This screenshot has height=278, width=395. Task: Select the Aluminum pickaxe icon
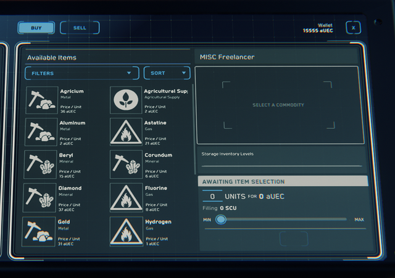[41, 132]
